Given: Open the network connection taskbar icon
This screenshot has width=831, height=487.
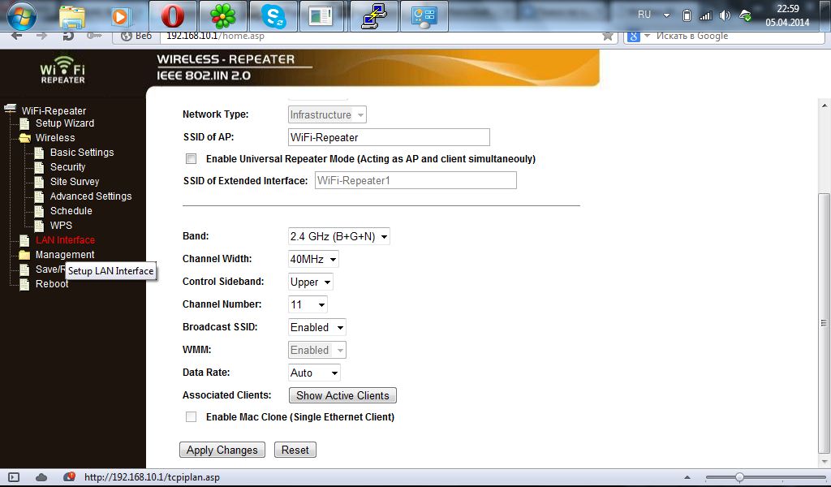Looking at the screenshot, I should [x=373, y=16].
